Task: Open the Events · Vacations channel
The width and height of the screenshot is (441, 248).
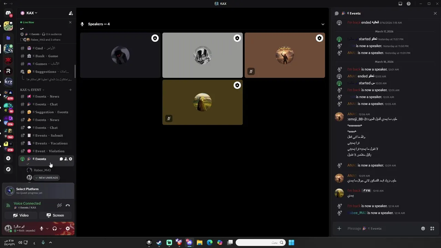Action: (46, 143)
